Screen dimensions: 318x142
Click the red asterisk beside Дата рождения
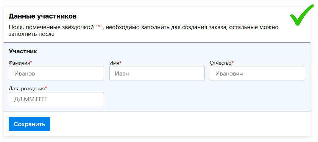tap(46, 88)
